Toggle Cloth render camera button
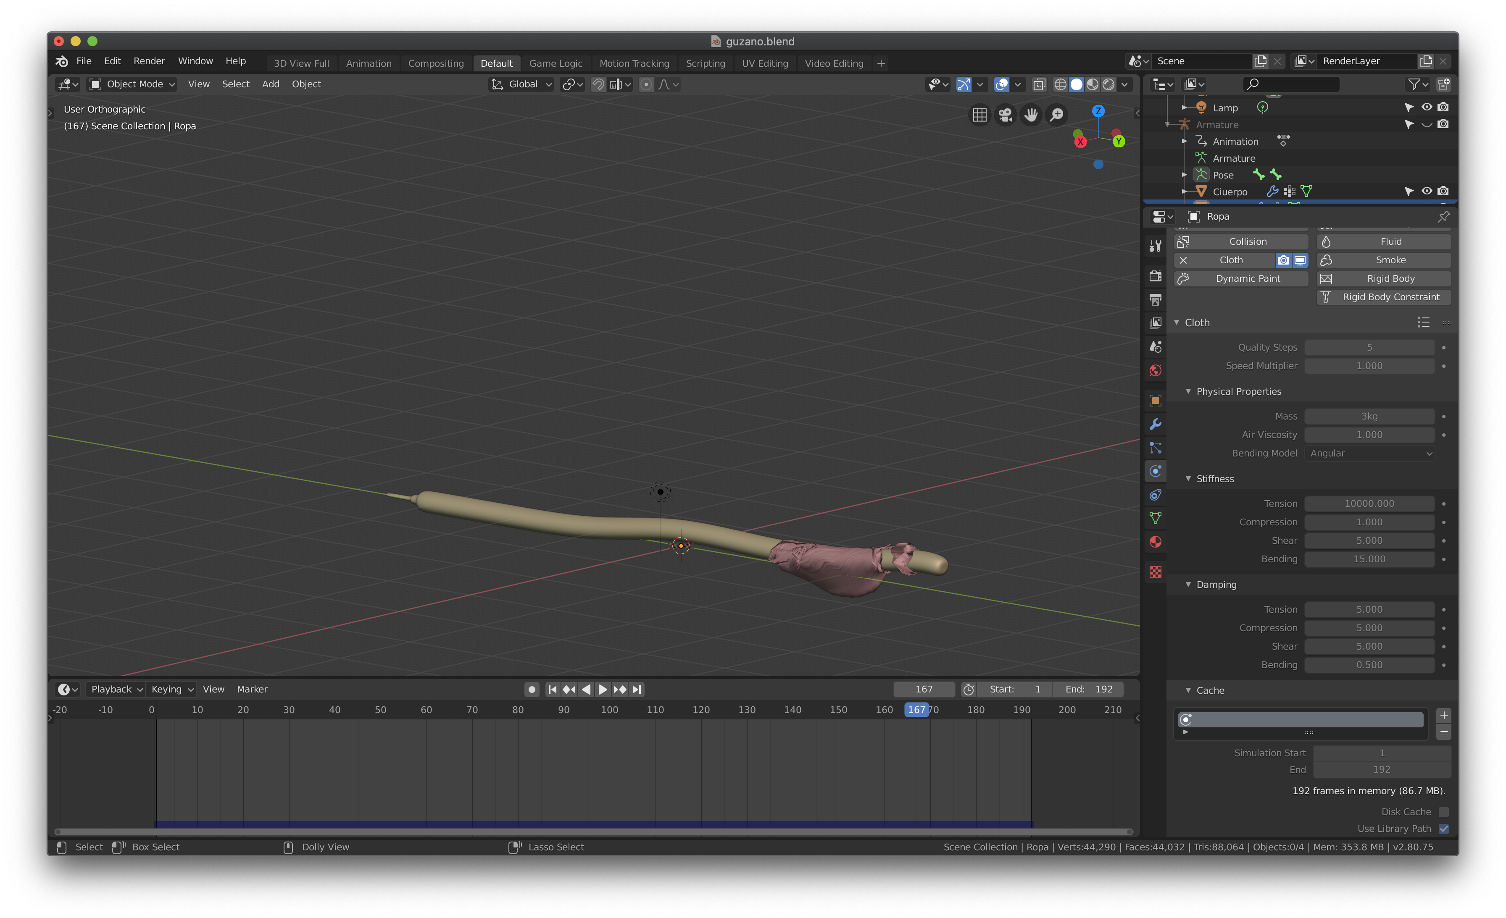This screenshot has height=918, width=1506. 1284,260
